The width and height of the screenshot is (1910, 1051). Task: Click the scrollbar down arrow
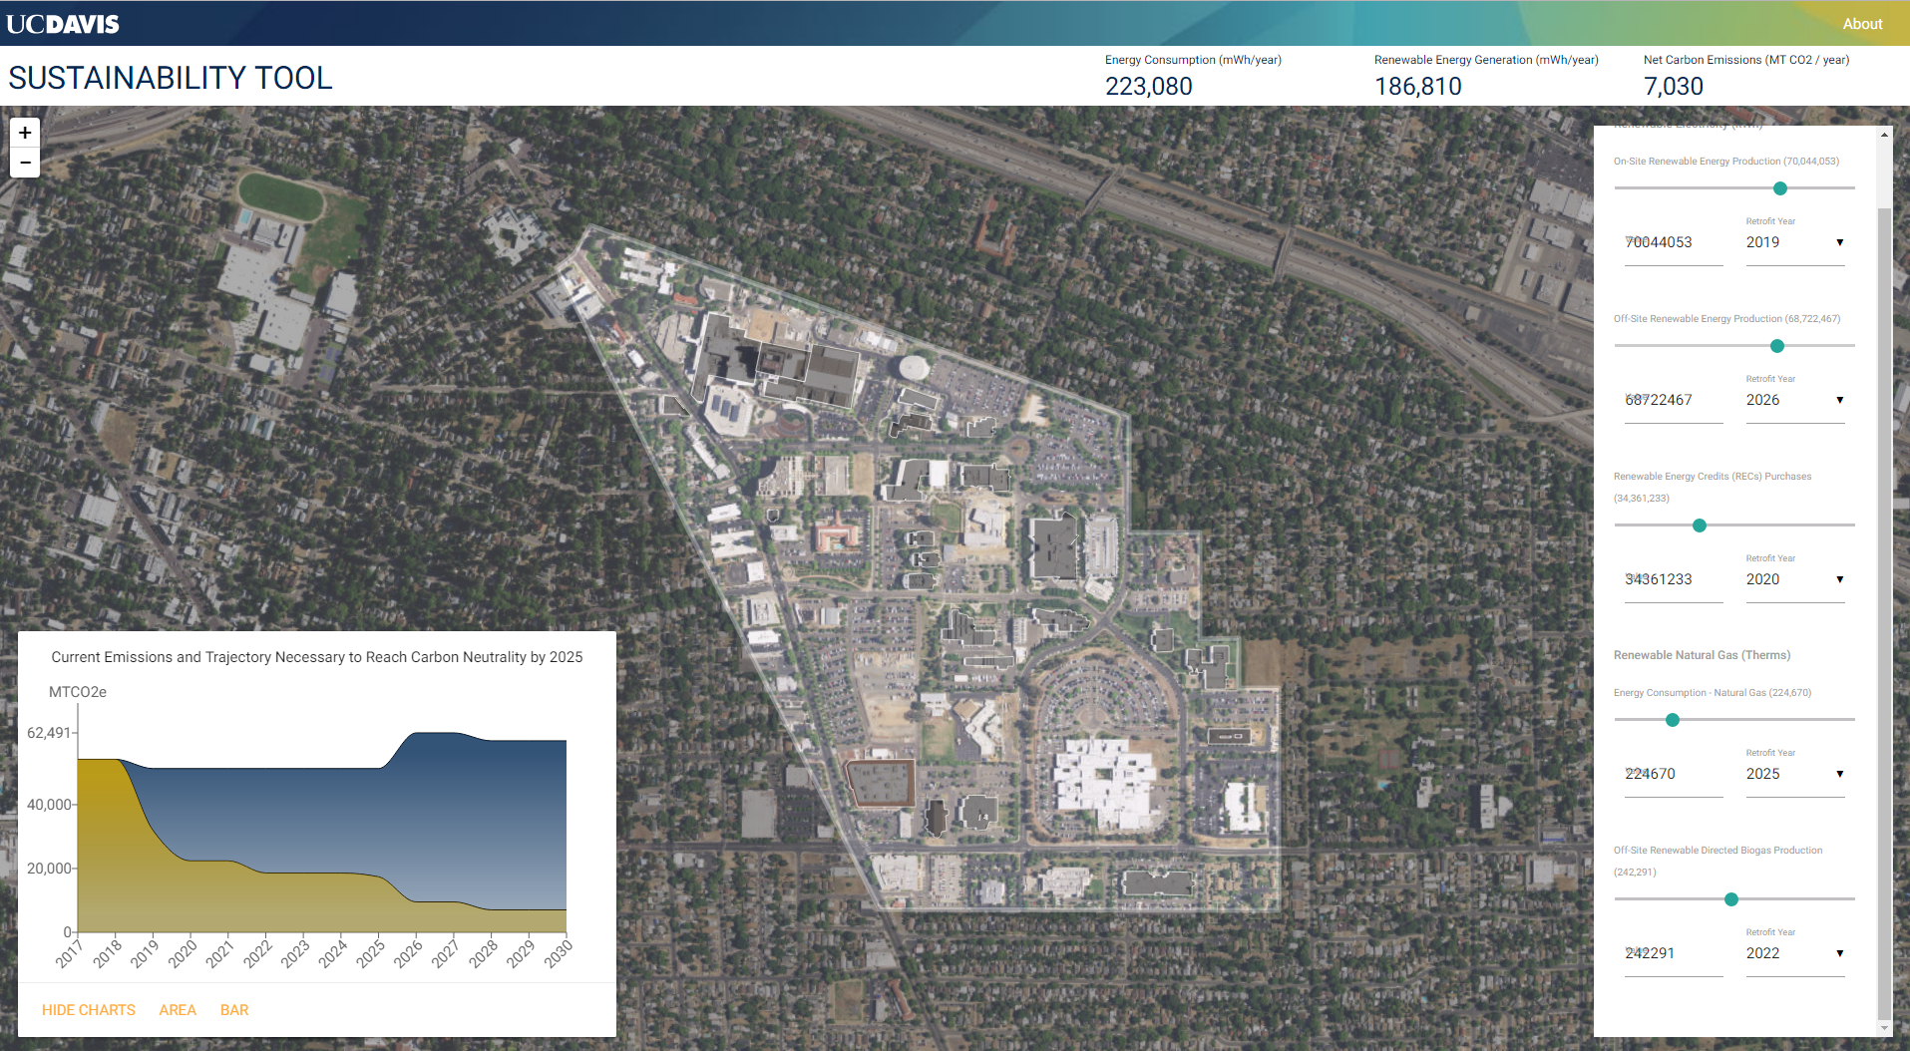coord(1884,1029)
